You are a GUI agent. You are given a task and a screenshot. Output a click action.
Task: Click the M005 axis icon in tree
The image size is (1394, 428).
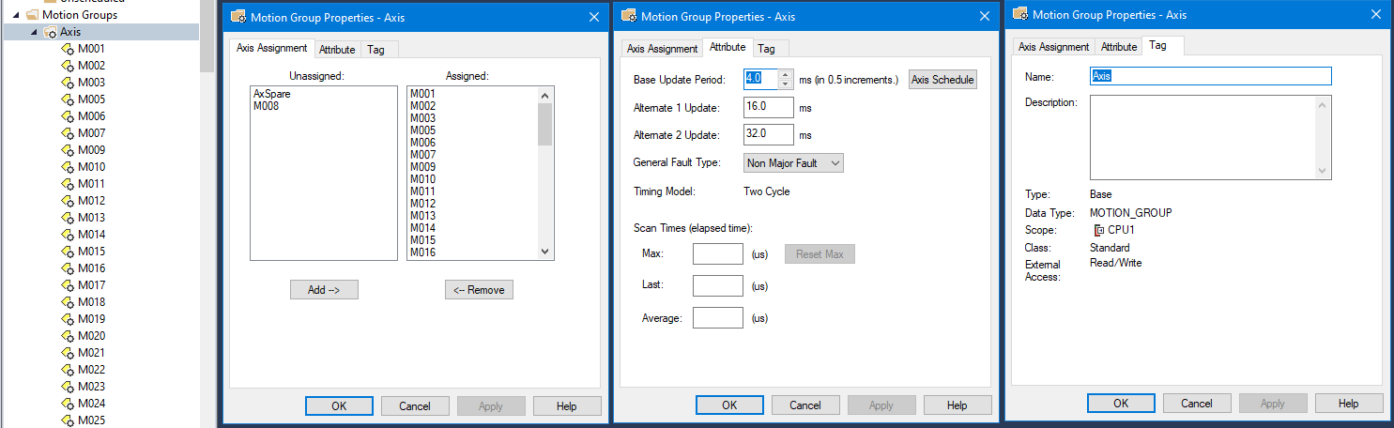[67, 99]
